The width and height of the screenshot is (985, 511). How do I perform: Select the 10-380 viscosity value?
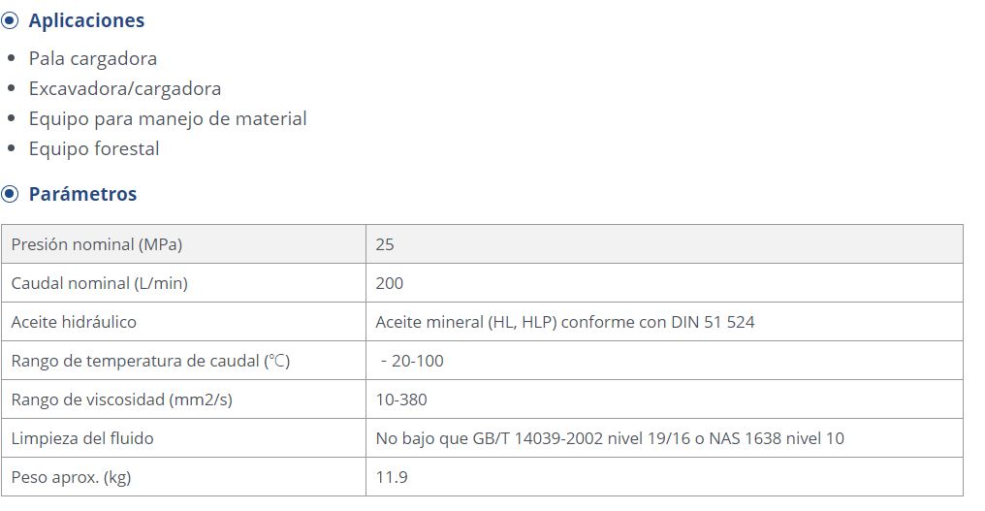coord(401,399)
